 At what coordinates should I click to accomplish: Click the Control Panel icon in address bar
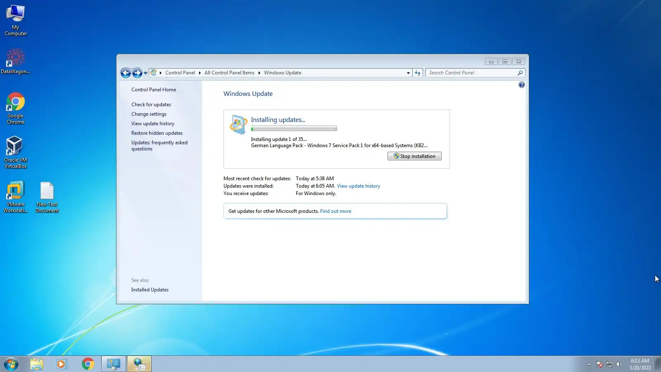[154, 73]
